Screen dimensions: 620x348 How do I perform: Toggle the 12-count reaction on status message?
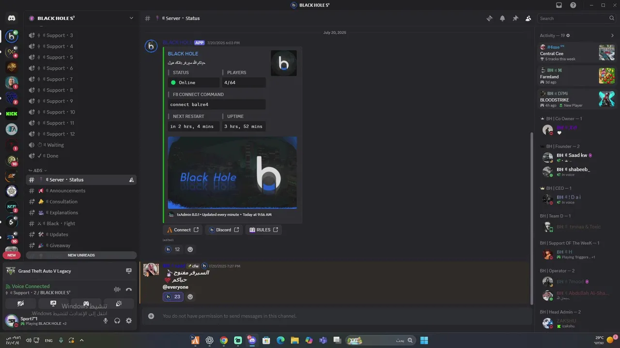point(173,249)
